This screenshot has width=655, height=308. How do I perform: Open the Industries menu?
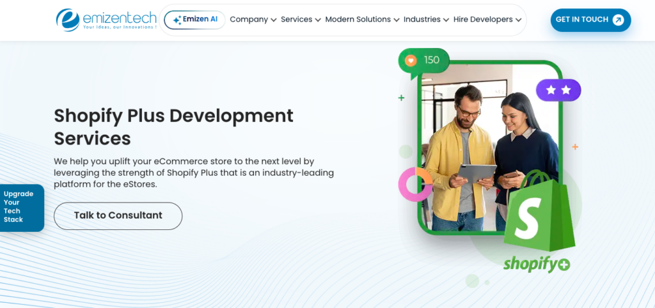pos(422,20)
